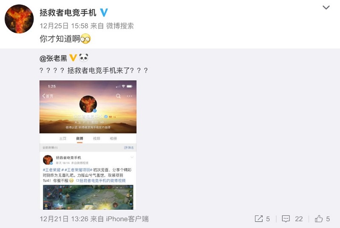Click the glasses emoji after 你才知道啊

(x=85, y=39)
